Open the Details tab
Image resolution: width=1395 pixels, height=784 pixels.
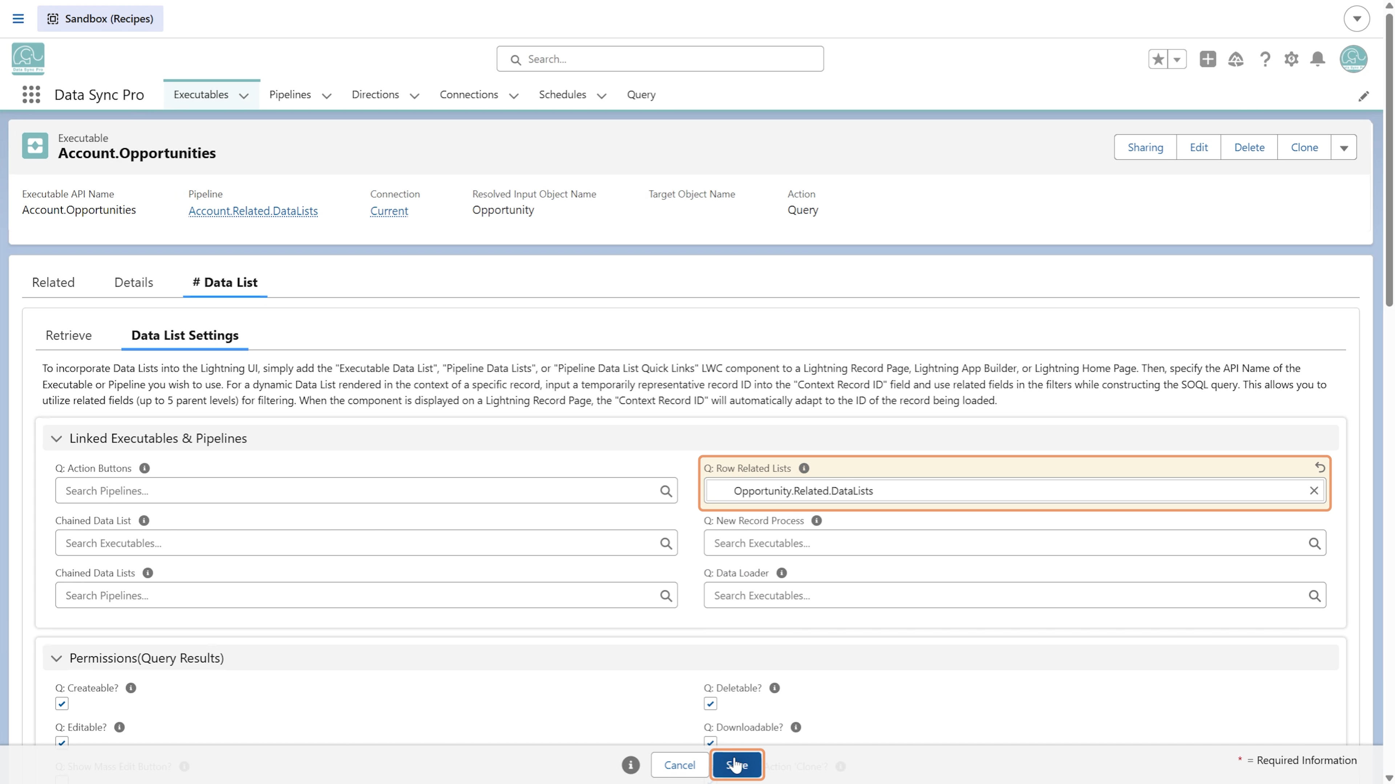[134, 282]
